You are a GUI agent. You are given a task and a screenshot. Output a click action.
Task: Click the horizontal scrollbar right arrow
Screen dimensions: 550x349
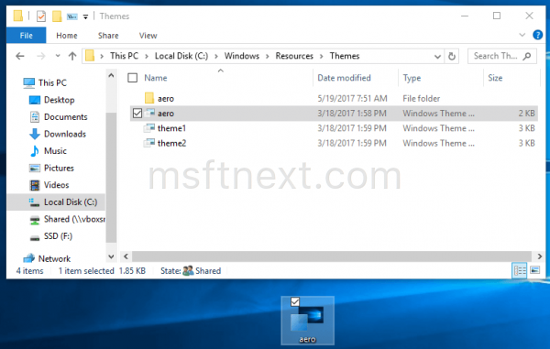coord(540,256)
